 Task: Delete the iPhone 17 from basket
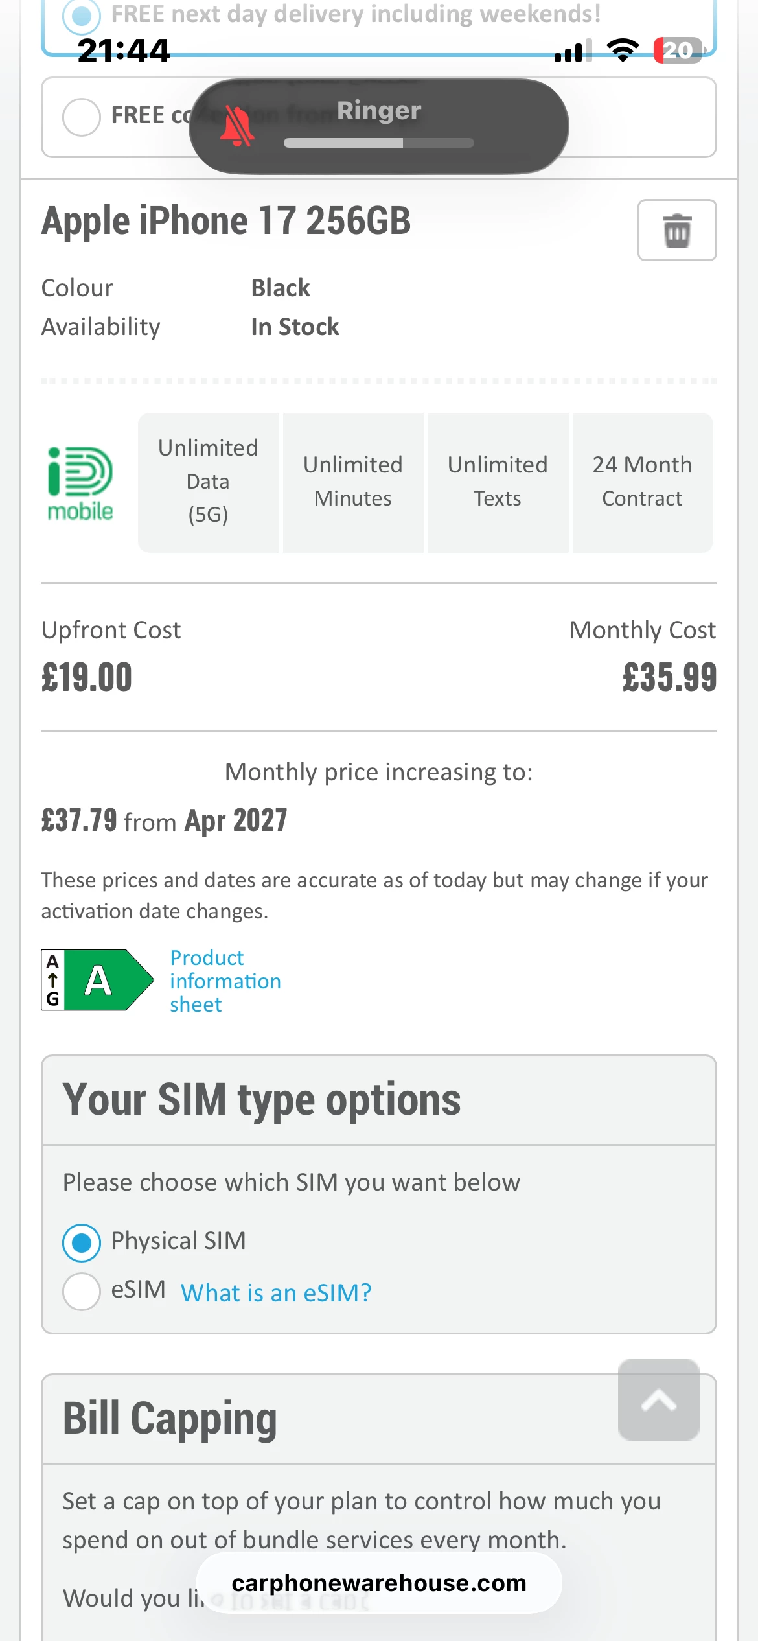(676, 230)
